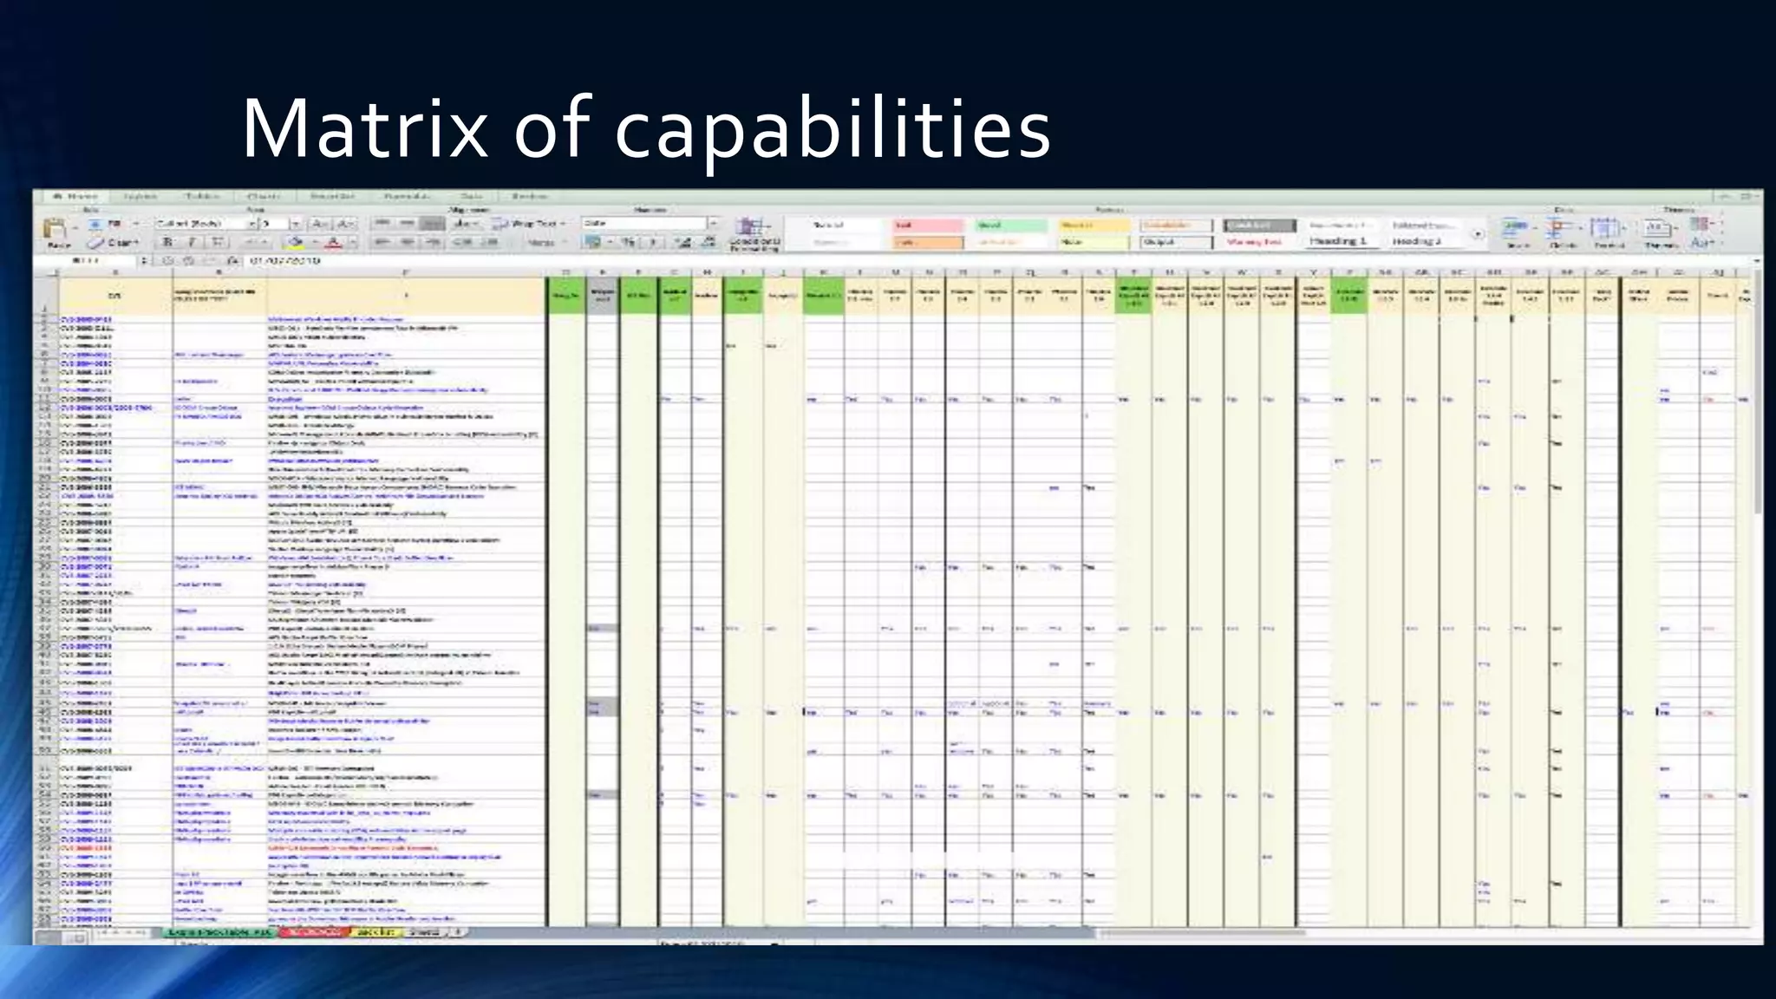
Task: Click the Name Box cell reference field
Action: [87, 260]
